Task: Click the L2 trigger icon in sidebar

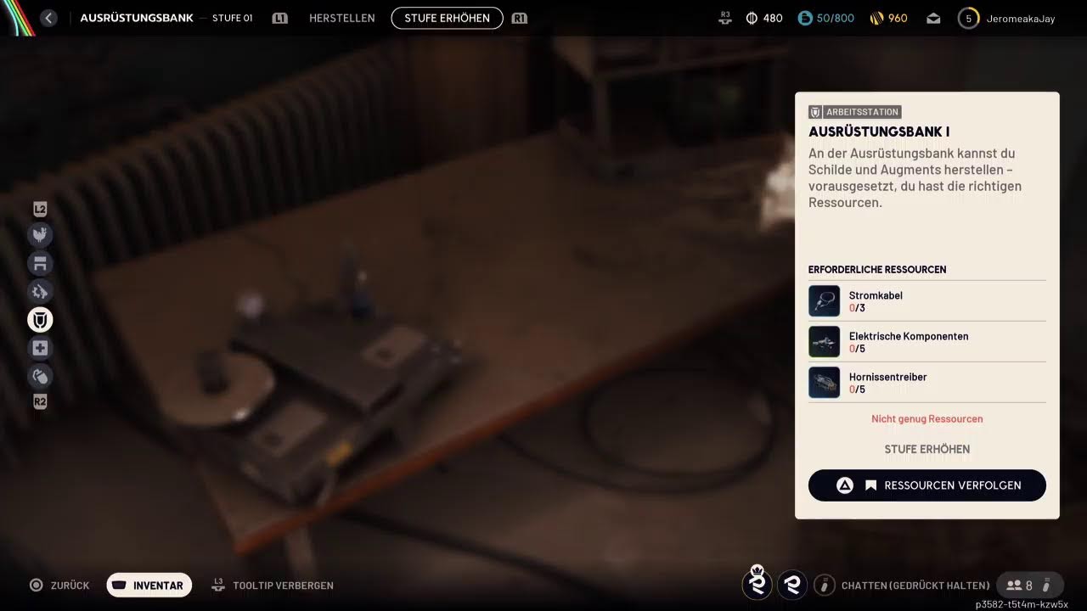Action: [x=40, y=209]
